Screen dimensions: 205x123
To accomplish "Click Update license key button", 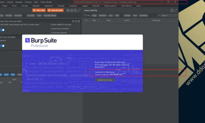I will tap(105, 80).
